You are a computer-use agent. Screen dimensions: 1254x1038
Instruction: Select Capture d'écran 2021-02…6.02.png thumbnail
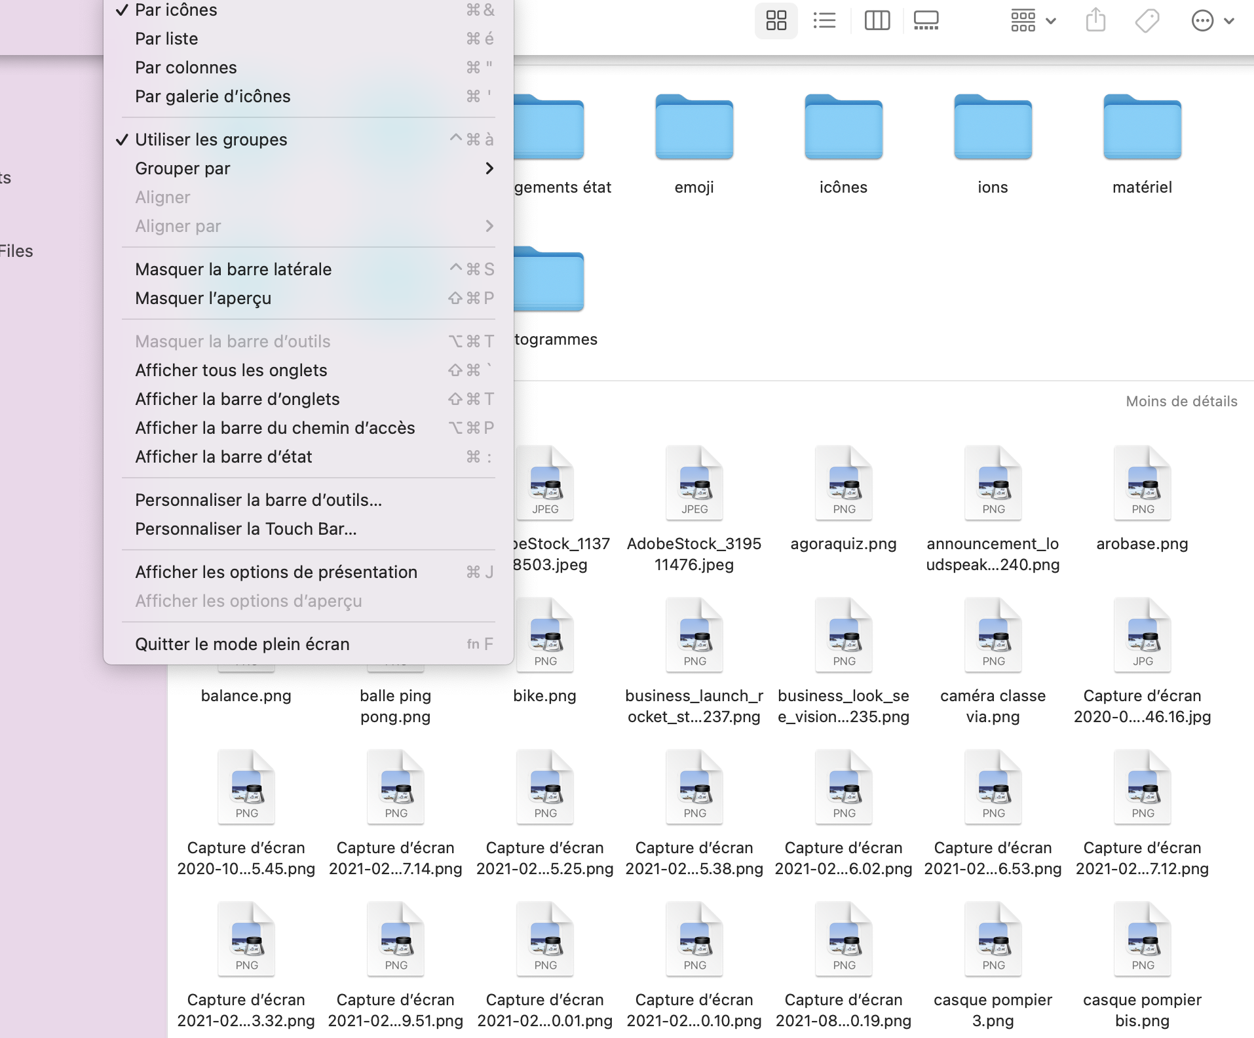point(844,787)
